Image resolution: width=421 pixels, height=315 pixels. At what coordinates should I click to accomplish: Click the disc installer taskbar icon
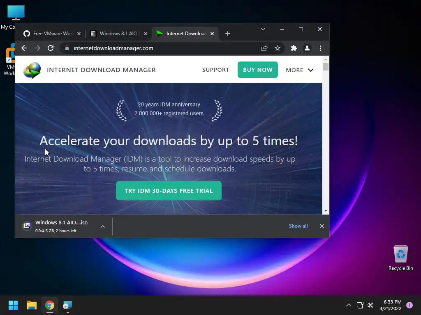[x=68, y=305]
